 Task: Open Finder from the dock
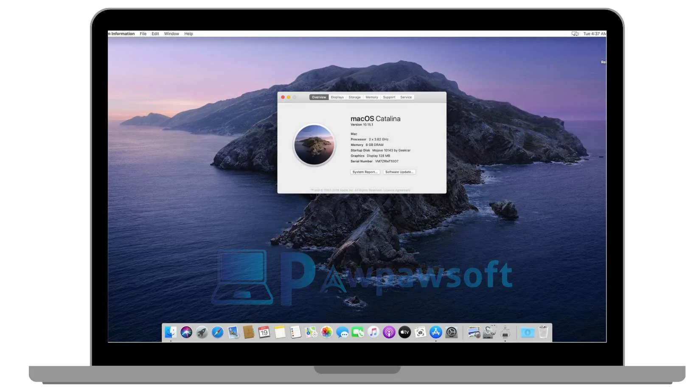coord(171,332)
